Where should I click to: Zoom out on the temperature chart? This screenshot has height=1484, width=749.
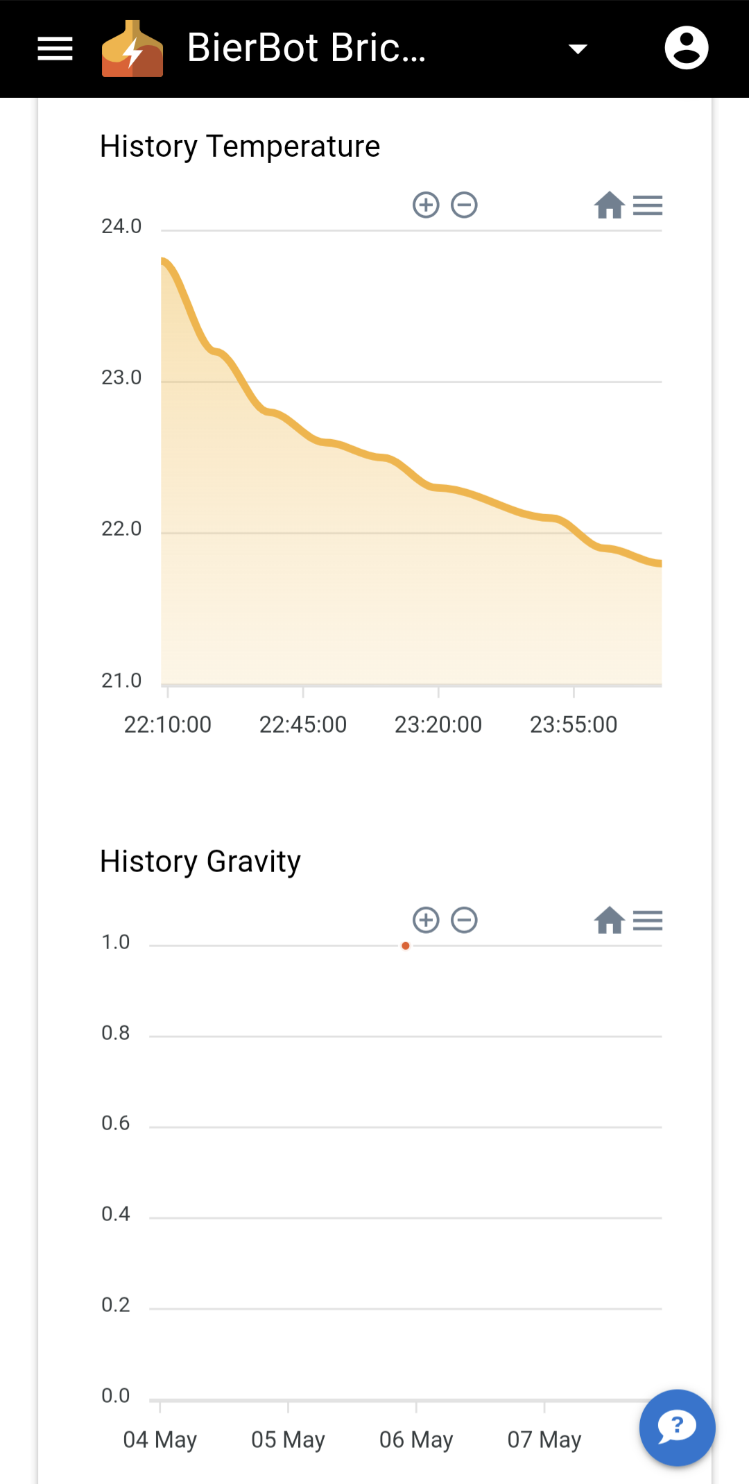point(464,205)
